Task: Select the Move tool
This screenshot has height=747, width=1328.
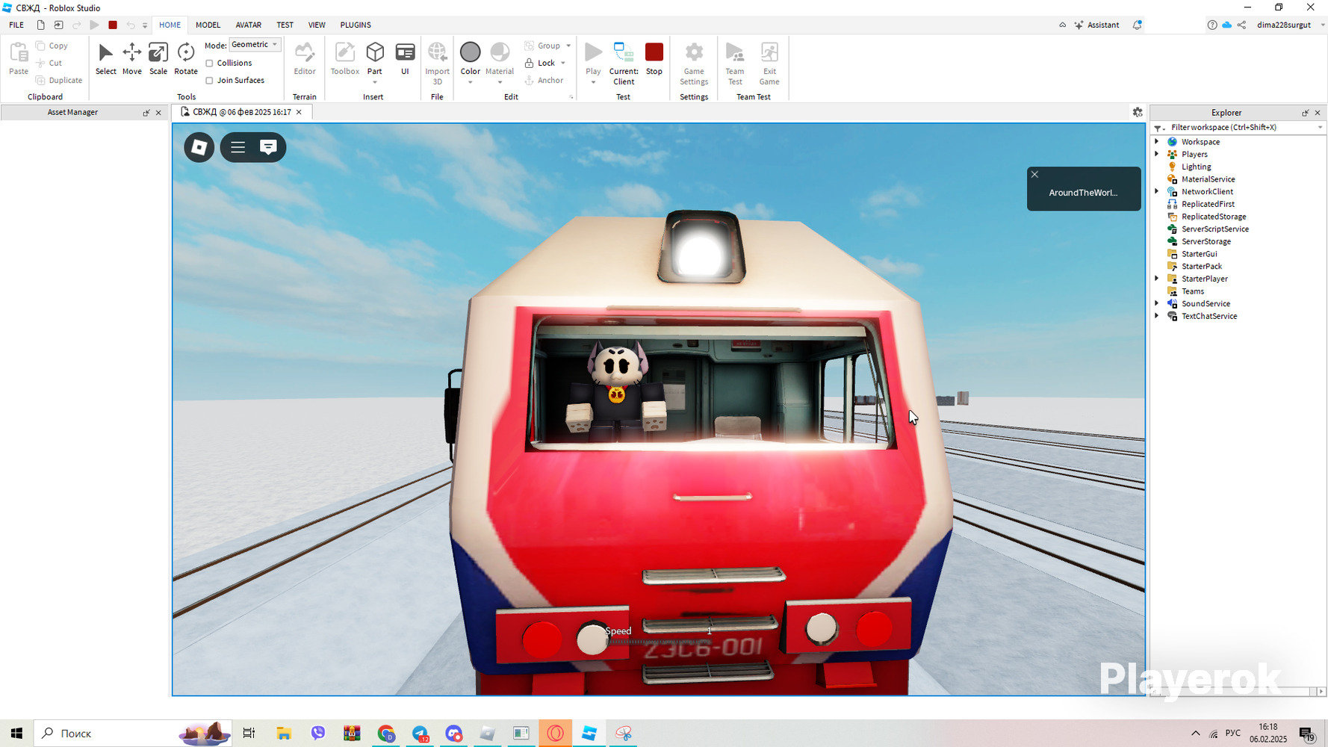Action: coord(131,58)
